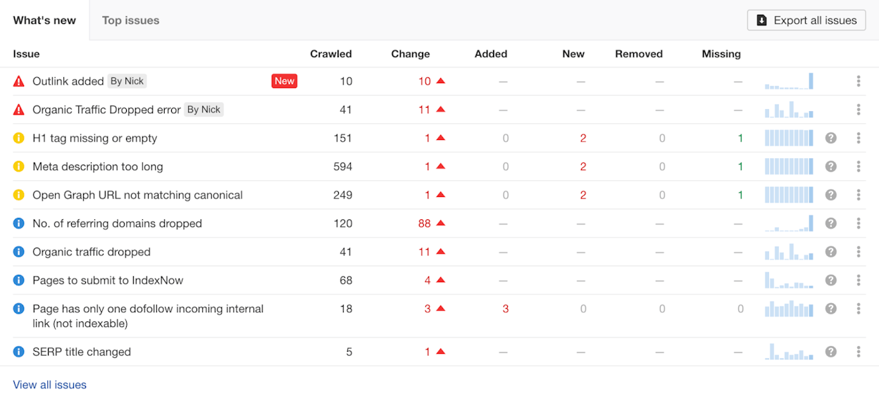Image resolution: width=879 pixels, height=403 pixels.
Task: Click crawled value 249 for Open Graph URL
Action: pyautogui.click(x=343, y=195)
